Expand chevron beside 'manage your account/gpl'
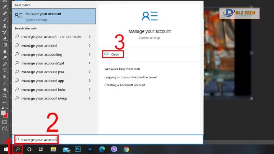Screen dimensions: 274x154 tap(89, 63)
